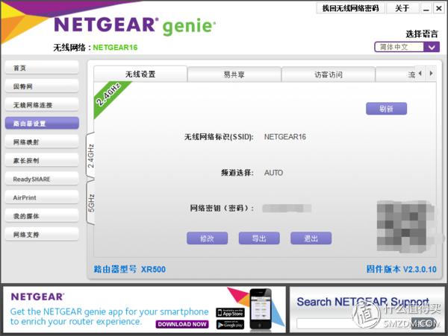This screenshot has width=448, height=336.
Task: Open AirPrint section
Action: click(x=42, y=197)
